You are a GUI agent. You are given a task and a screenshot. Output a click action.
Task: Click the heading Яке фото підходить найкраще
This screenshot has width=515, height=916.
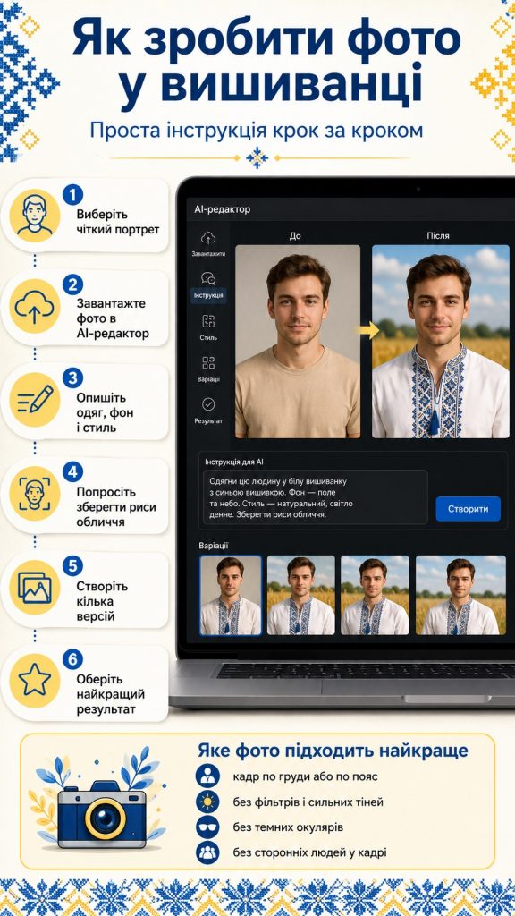pyautogui.click(x=333, y=751)
